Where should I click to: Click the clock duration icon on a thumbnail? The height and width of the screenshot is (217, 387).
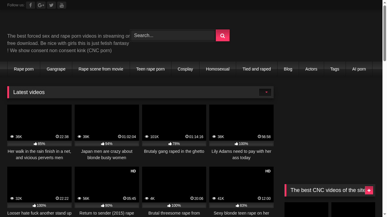(57, 137)
